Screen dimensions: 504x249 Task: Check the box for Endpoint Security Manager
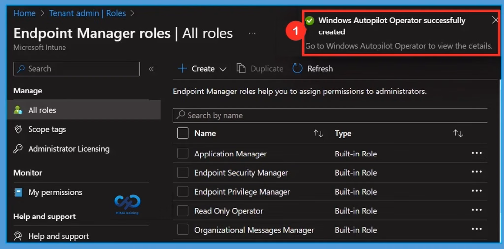click(x=183, y=173)
